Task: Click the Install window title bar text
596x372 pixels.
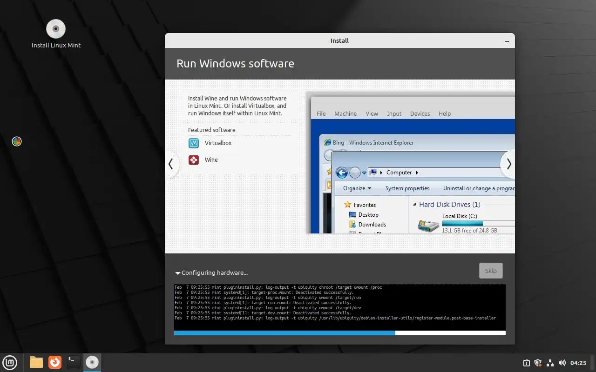Action: tap(339, 41)
